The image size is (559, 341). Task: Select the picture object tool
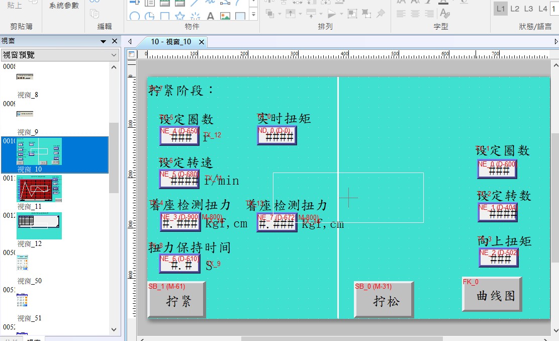pyautogui.click(x=225, y=16)
